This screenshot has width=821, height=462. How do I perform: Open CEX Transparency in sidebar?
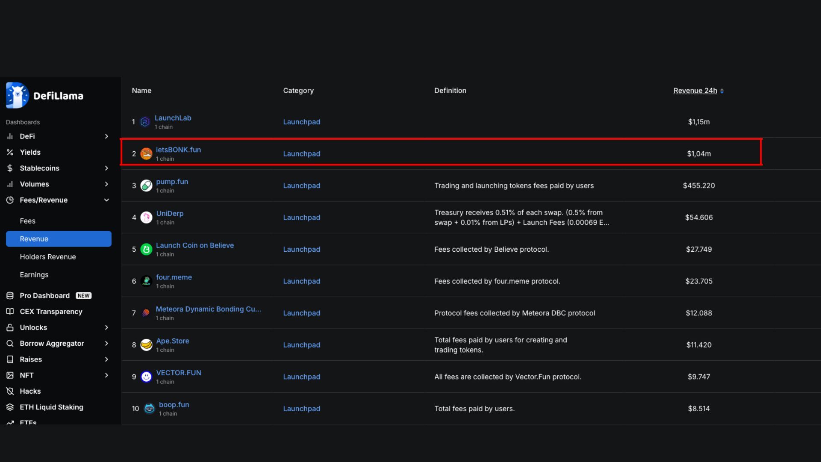(x=51, y=312)
